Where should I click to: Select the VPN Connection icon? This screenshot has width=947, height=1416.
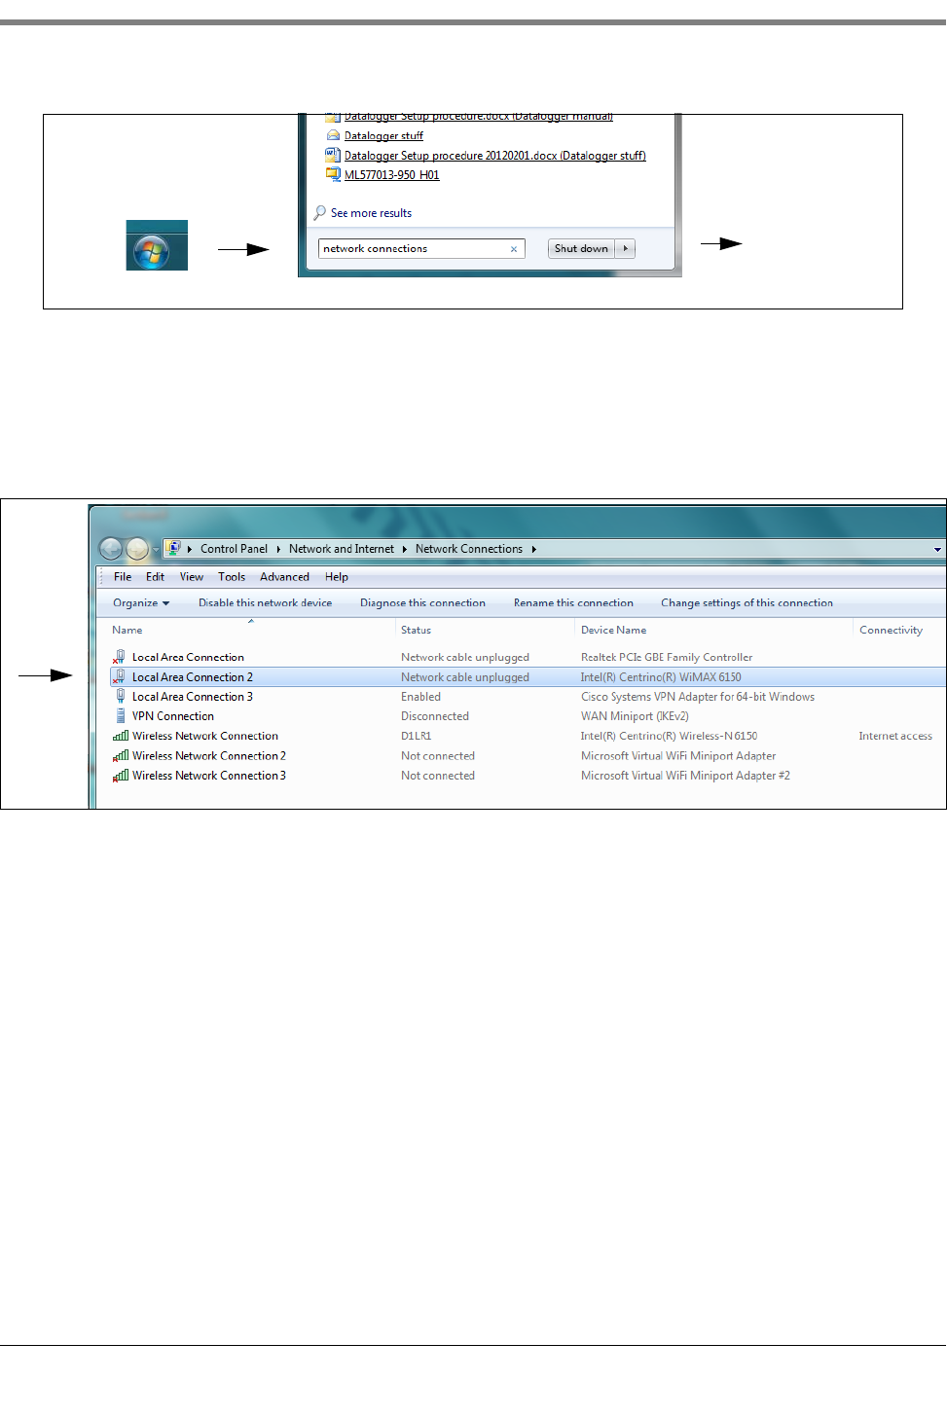[x=121, y=715]
